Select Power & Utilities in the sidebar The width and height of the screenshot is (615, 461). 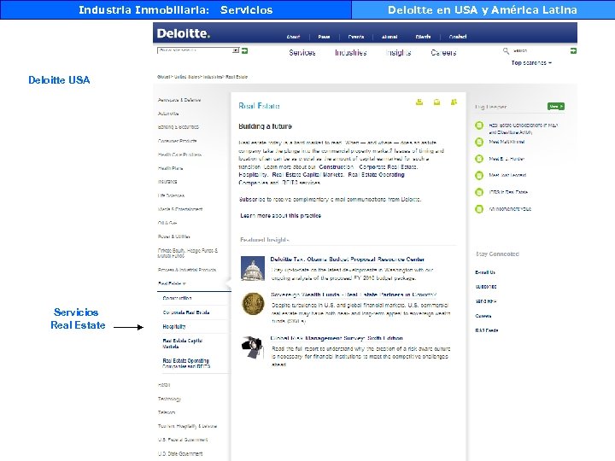click(173, 236)
